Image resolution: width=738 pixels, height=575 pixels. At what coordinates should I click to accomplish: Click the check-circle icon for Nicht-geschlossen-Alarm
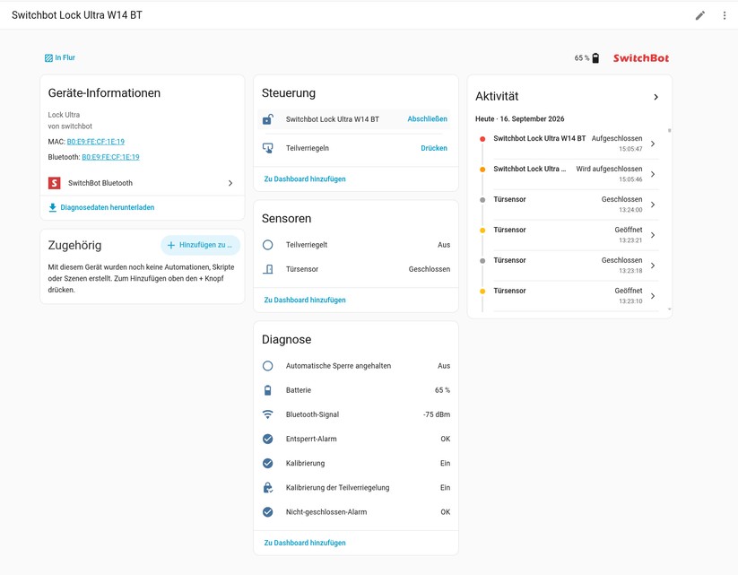[x=268, y=512]
